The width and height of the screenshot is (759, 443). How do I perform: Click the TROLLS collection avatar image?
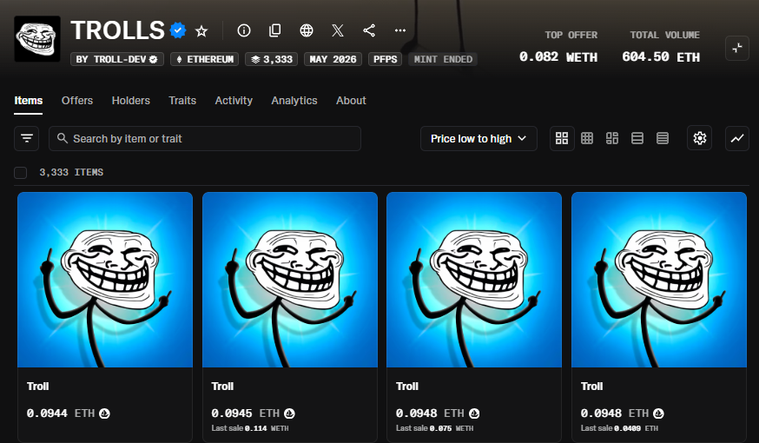(37, 39)
